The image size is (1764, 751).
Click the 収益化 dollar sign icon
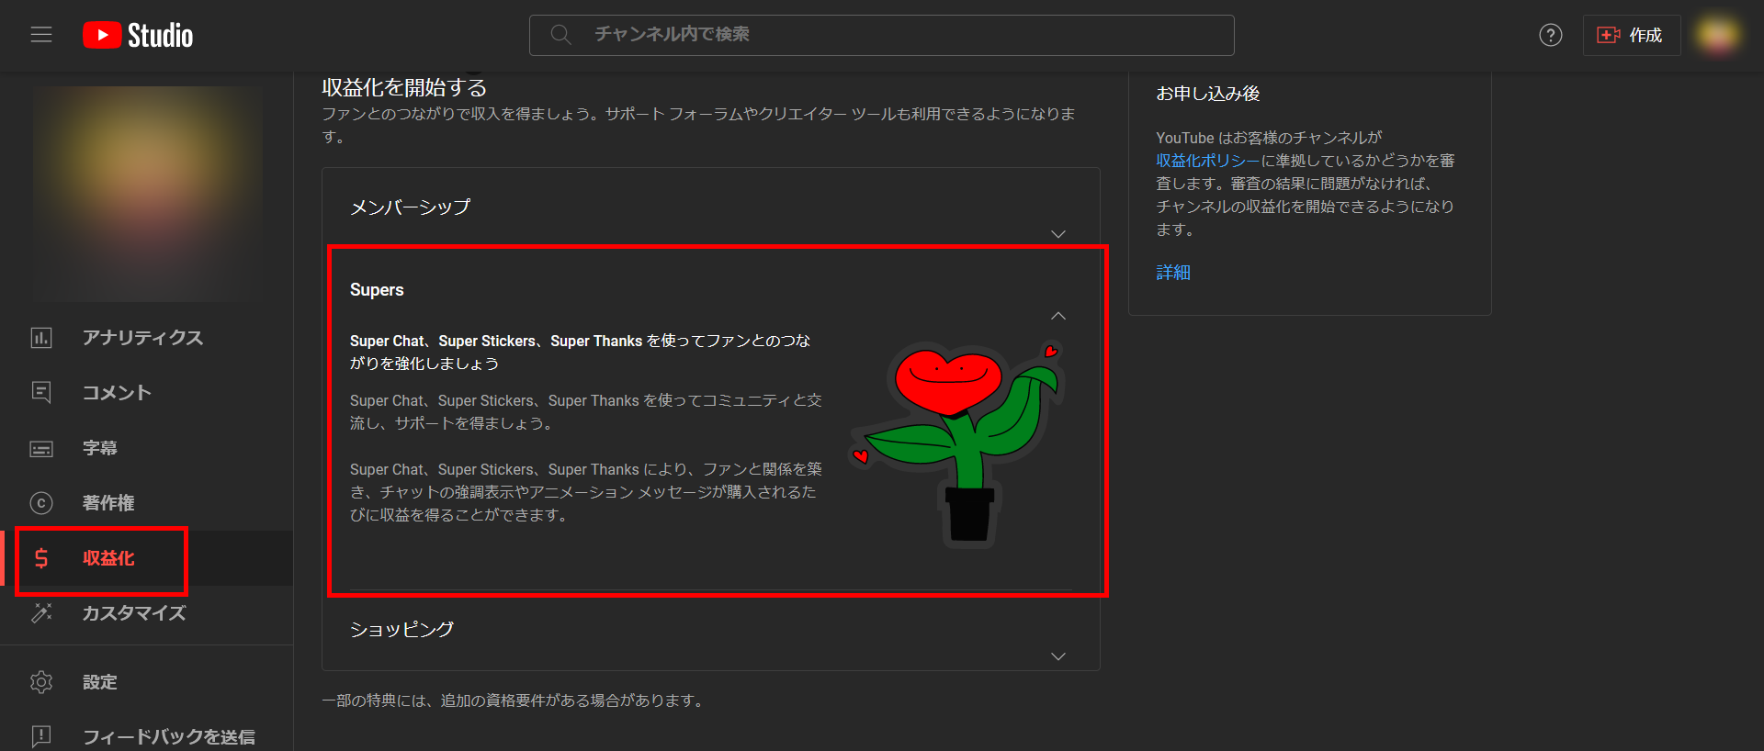pyautogui.click(x=41, y=558)
